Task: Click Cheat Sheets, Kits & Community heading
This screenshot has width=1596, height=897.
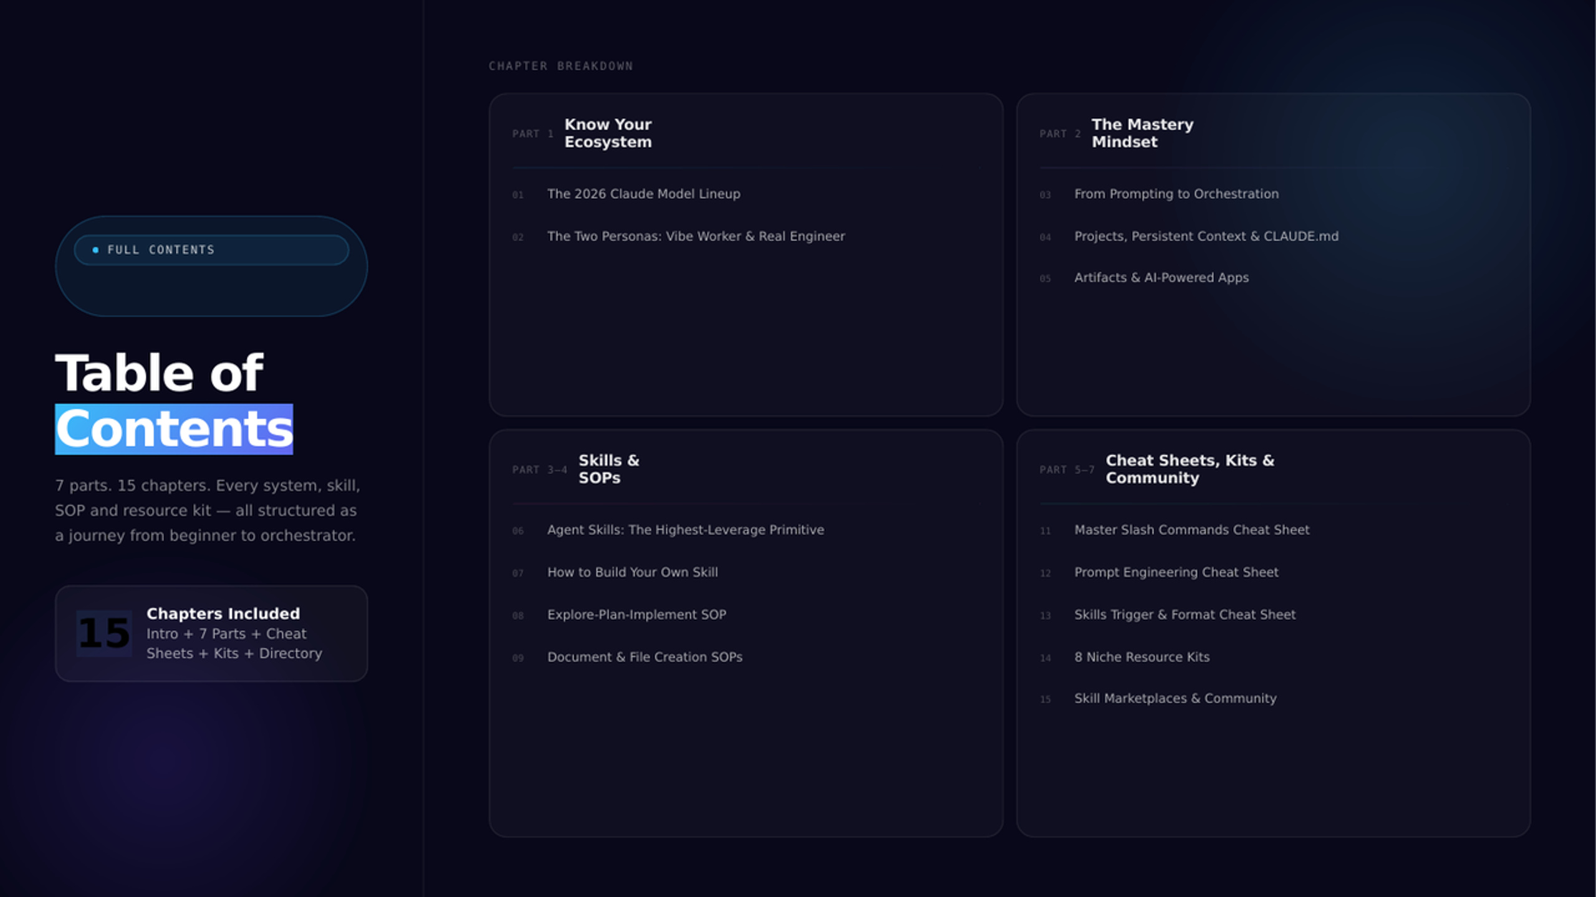Action: [x=1190, y=469]
